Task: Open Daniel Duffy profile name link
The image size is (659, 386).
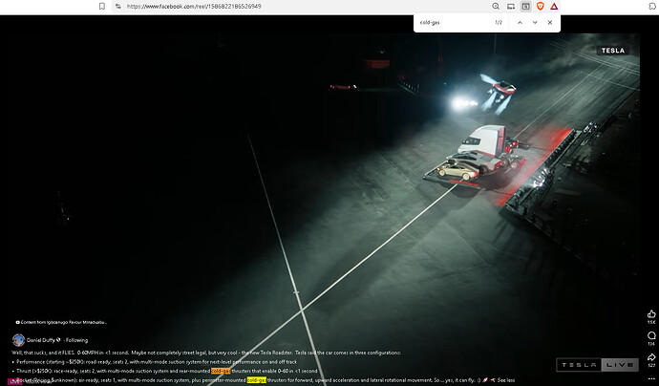Action: pos(41,340)
